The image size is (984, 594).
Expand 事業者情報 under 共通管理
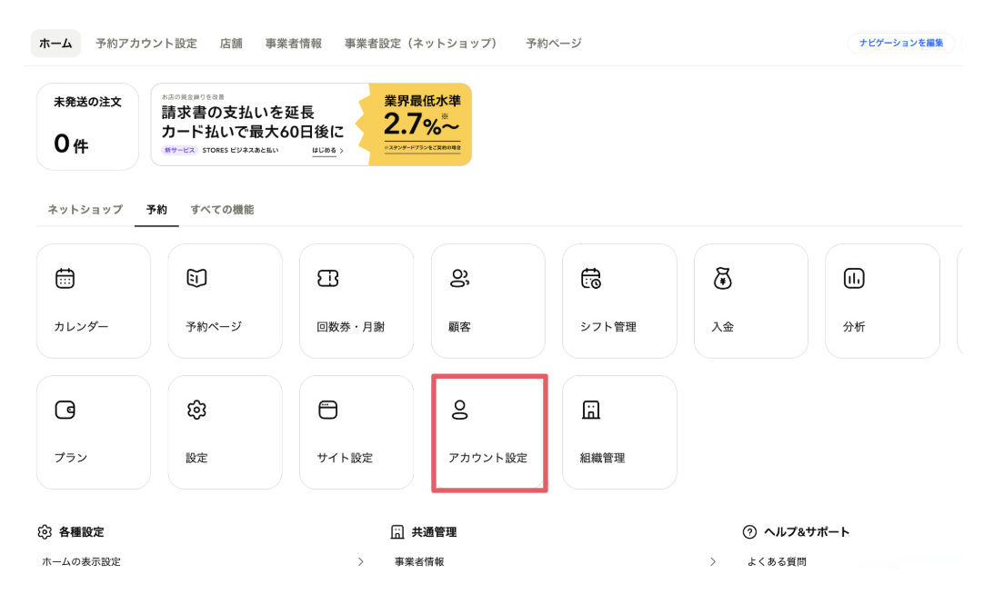click(713, 561)
